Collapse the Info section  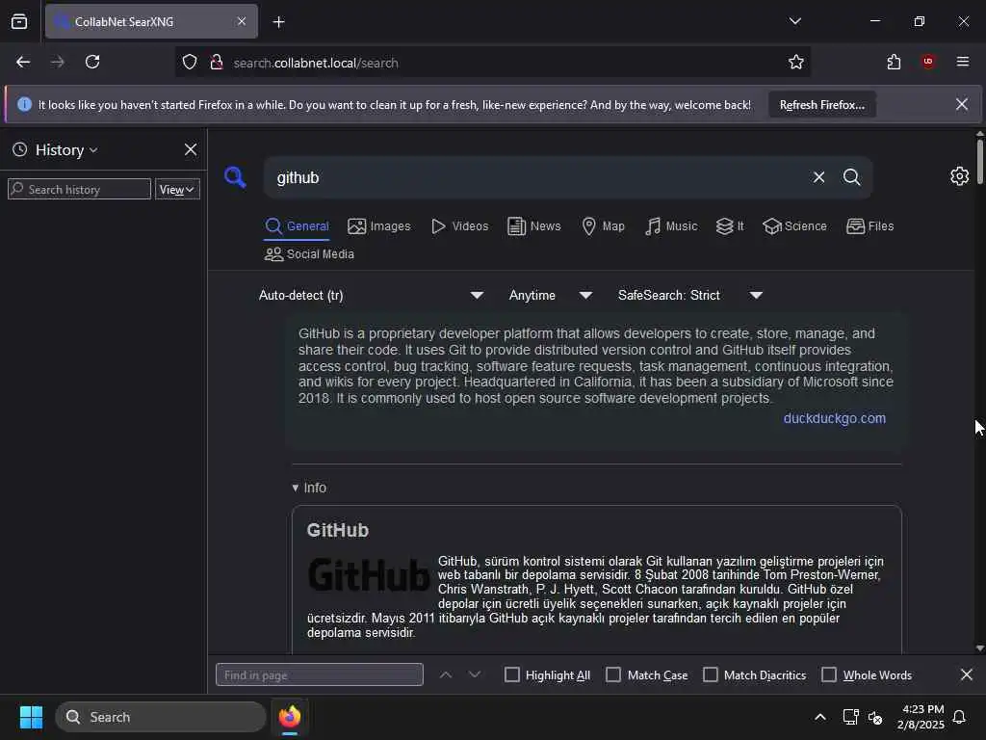309,488
